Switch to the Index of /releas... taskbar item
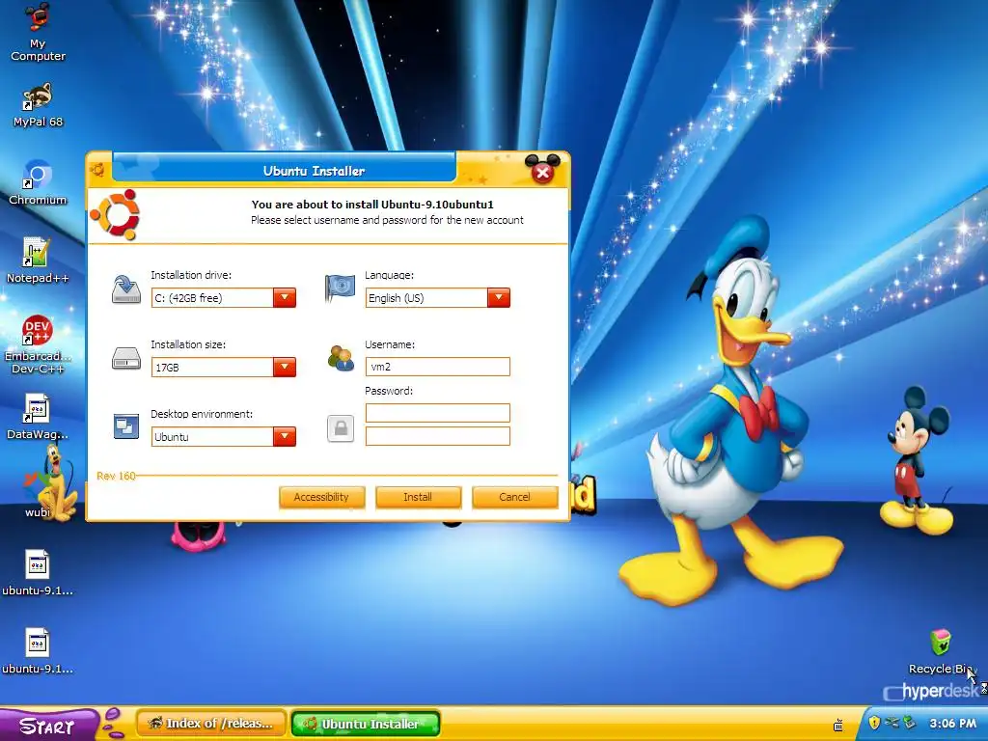Screen dimensions: 988x741 pyautogui.click(x=211, y=724)
